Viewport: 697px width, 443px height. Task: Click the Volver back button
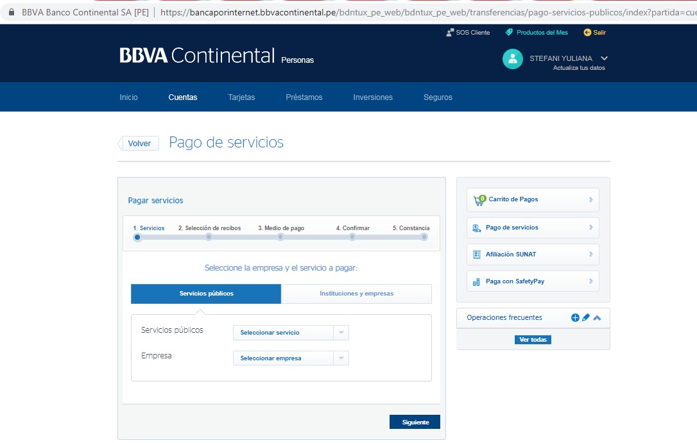click(x=139, y=144)
